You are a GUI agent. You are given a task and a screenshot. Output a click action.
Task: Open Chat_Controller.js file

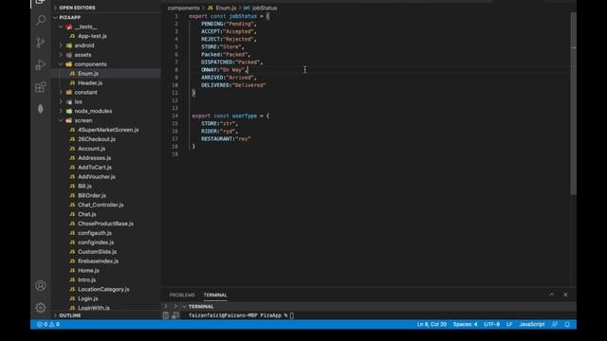101,205
